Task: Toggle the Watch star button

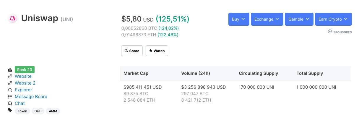Action: (x=157, y=51)
